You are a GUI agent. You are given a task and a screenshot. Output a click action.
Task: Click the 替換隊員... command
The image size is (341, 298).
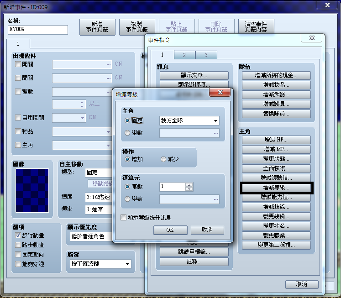pyautogui.click(x=276, y=114)
